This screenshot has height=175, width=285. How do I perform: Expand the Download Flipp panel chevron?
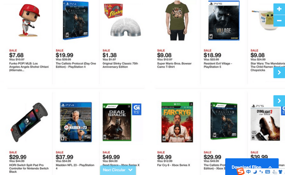[270, 167]
